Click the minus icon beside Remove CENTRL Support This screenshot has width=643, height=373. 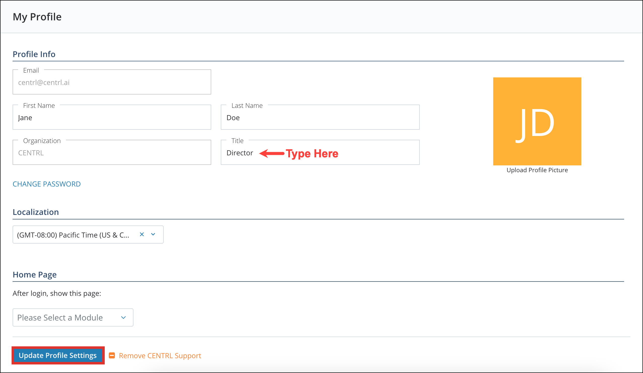click(x=112, y=355)
